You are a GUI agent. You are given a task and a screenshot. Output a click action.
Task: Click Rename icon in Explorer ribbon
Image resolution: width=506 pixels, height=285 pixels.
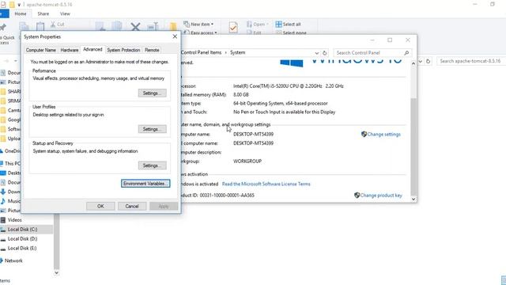pyautogui.click(x=153, y=27)
